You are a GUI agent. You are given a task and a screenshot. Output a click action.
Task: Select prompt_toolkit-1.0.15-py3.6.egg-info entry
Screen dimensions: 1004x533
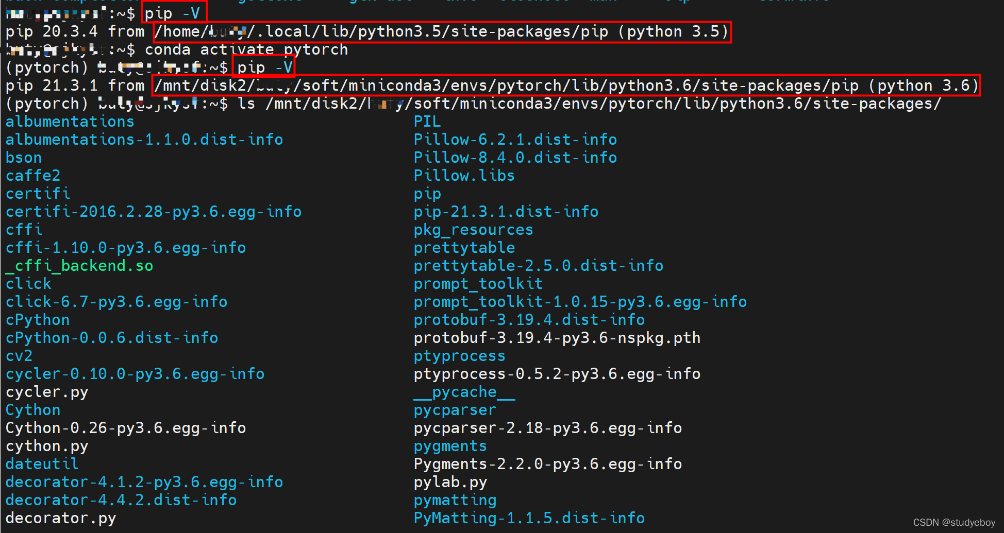580,302
